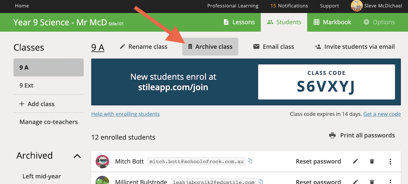The width and height of the screenshot is (408, 184).
Task: Copy Millicent Bulstrode's email with copy icon
Action: click(x=261, y=182)
